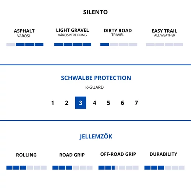
Task: Click the DIRTY ROAD rating bar
Action: point(119,45)
